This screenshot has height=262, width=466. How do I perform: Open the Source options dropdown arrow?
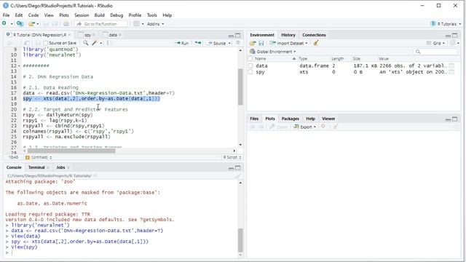click(x=229, y=44)
